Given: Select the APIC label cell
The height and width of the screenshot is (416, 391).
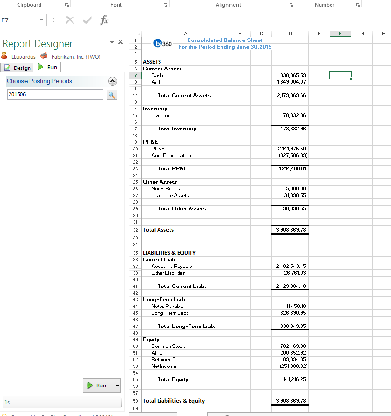Looking at the screenshot, I should [185, 353].
